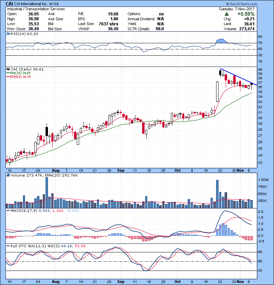Screen dimensions: 274x285
Task: Click the volume bars icon beside Volume
Action: tap(8, 175)
